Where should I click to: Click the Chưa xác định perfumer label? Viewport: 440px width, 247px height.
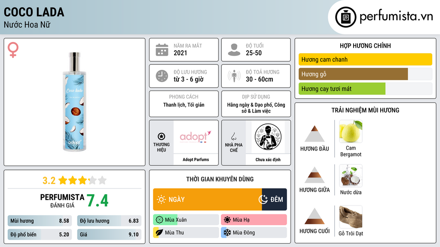click(268, 160)
